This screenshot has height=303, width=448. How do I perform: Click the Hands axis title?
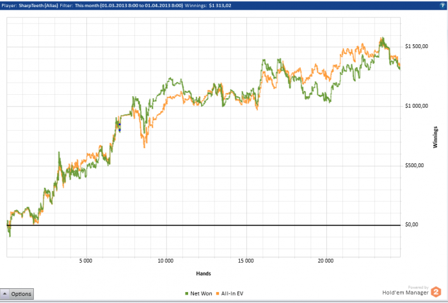[204, 274]
